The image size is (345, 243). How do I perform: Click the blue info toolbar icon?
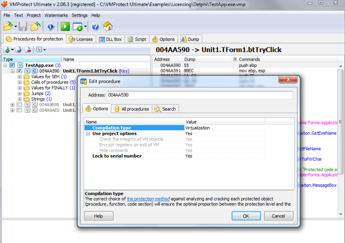[x=50, y=27]
